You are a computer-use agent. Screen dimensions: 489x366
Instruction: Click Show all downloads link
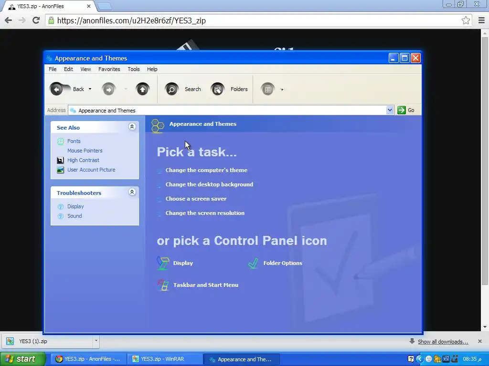coord(443,342)
